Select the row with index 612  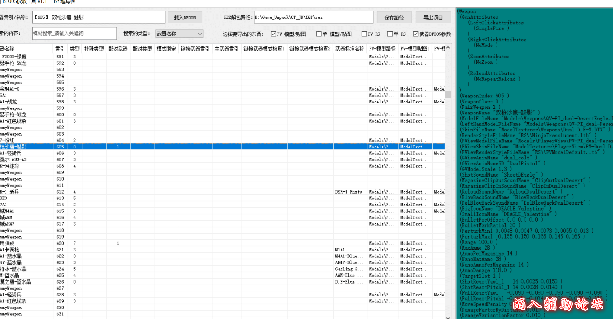pos(60,192)
